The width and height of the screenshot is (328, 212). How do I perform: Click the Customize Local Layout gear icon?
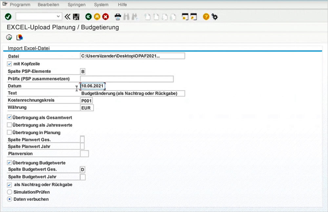tap(215, 16)
